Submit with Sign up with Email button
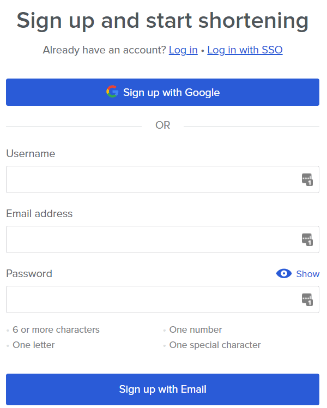Image resolution: width=327 pixels, height=408 pixels. [163, 389]
